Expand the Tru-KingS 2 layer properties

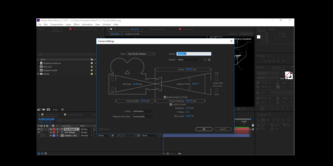tap(51, 129)
